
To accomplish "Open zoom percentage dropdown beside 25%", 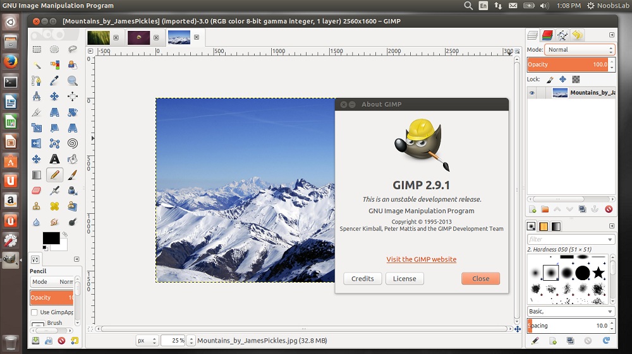I will [191, 341].
